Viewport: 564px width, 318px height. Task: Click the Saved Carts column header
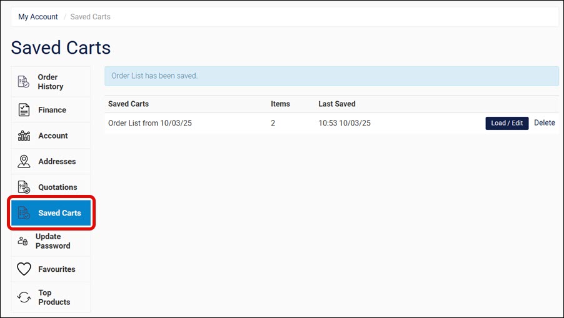click(128, 104)
